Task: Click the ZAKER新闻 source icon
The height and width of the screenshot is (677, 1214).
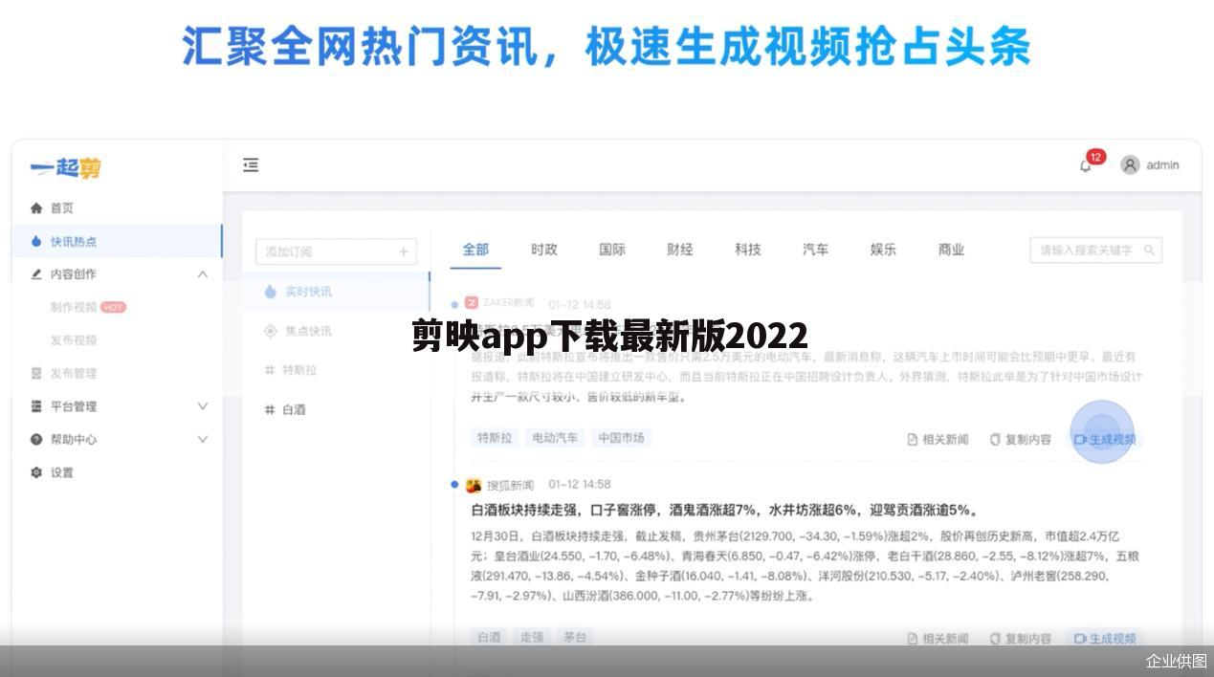Action: (472, 302)
